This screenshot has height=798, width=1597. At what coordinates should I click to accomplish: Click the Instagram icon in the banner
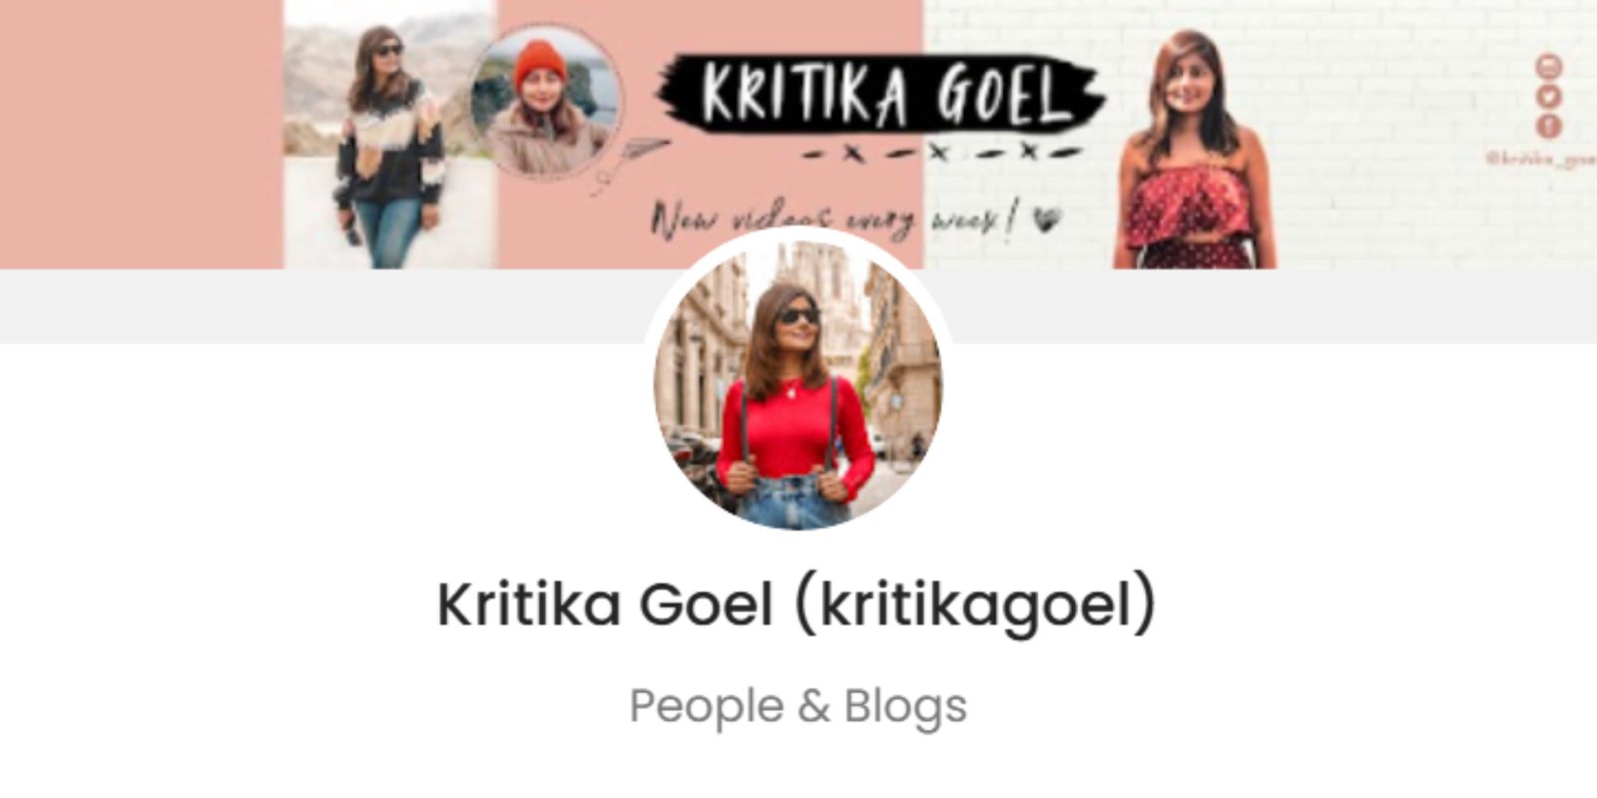tap(1548, 68)
